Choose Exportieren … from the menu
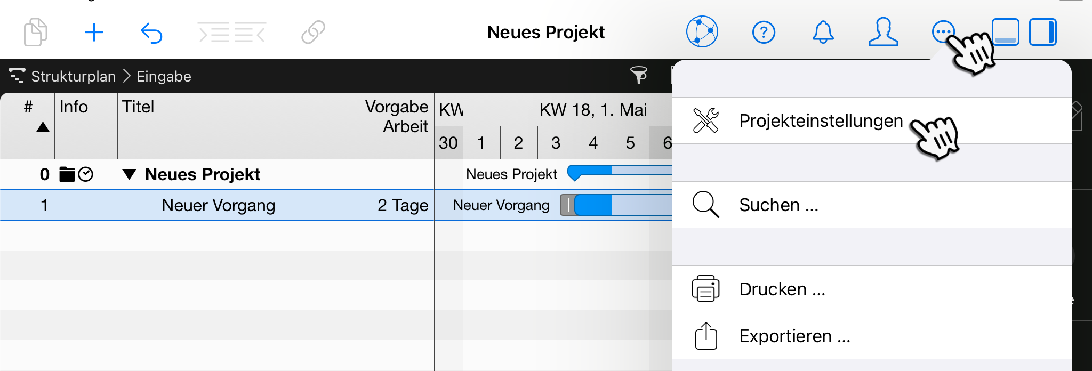Viewport: 1092px width, 371px height. click(x=871, y=336)
